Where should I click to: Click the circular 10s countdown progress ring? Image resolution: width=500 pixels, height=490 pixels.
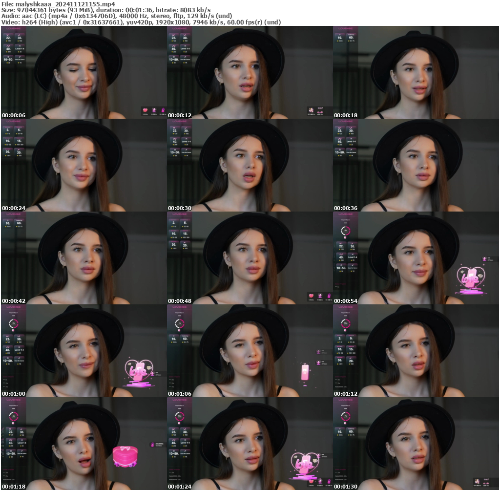[346, 323]
